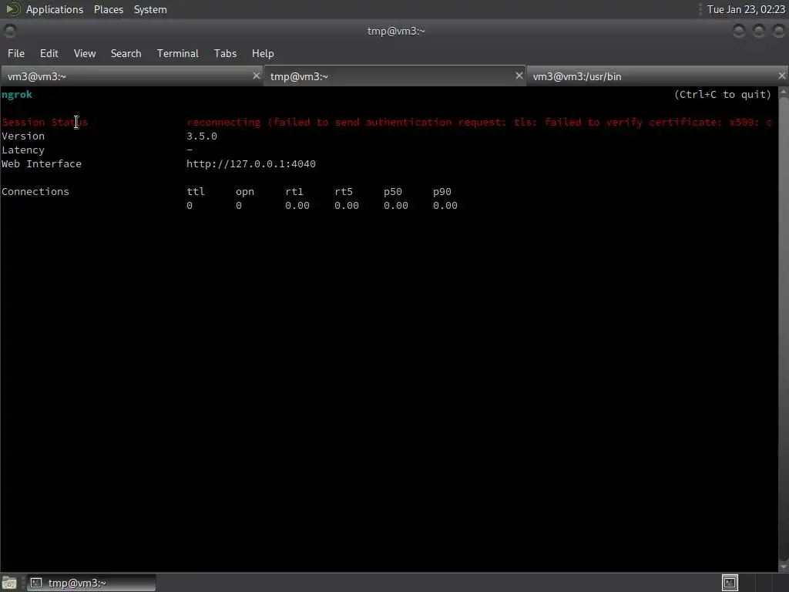This screenshot has width=789, height=592.
Task: Activate the tmp@vm3:~ taskbar button
Action: click(x=91, y=583)
